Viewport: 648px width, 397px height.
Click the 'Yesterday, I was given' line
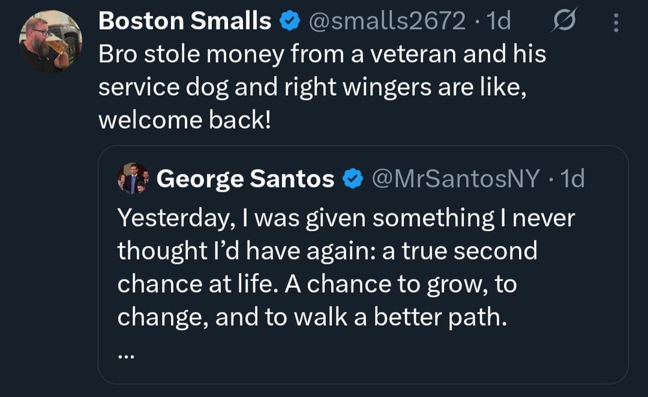coord(345,218)
